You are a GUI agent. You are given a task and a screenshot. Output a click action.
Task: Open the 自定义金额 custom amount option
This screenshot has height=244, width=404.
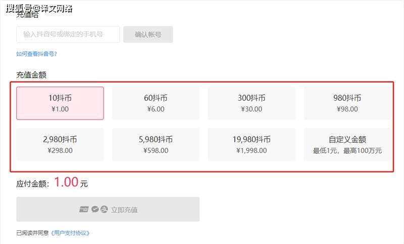[347, 145]
